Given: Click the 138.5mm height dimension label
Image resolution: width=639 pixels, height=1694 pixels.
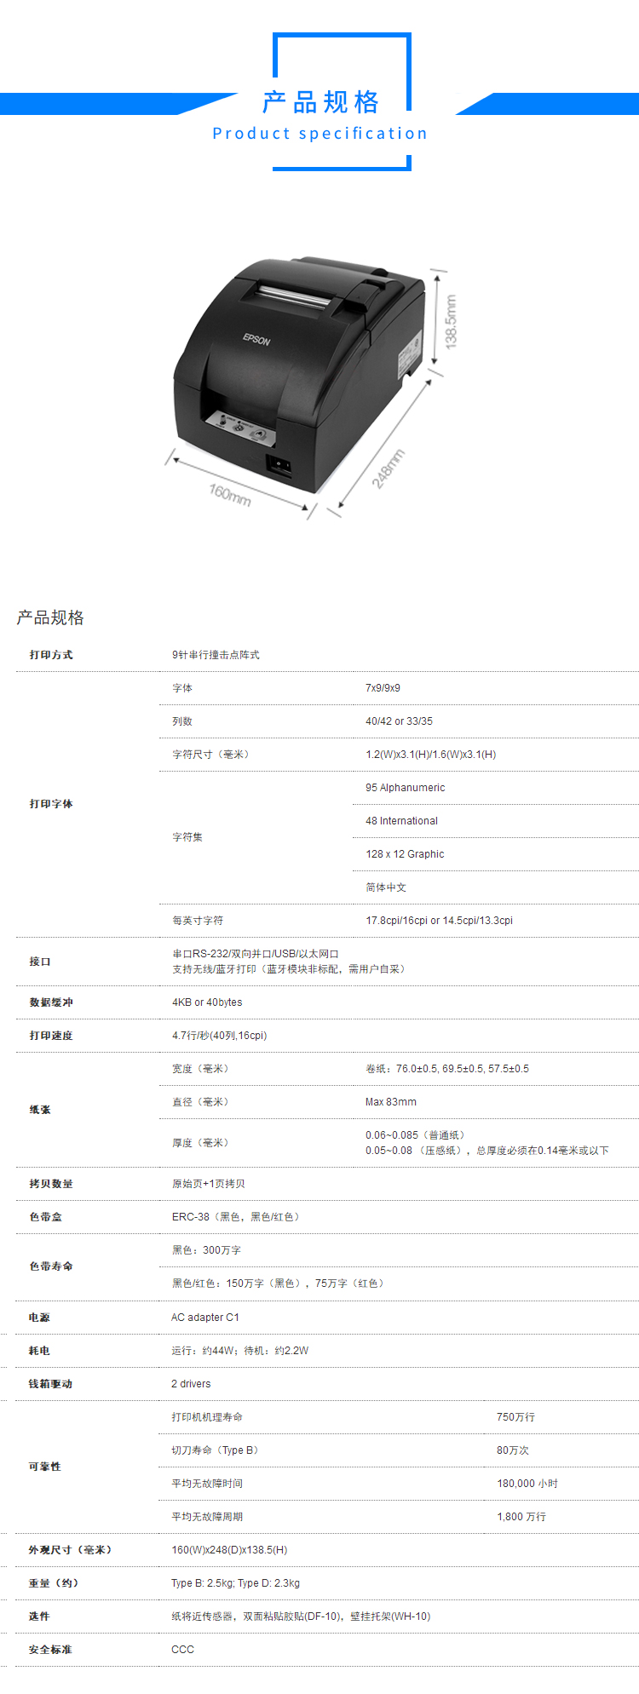Looking at the screenshot, I should [451, 321].
